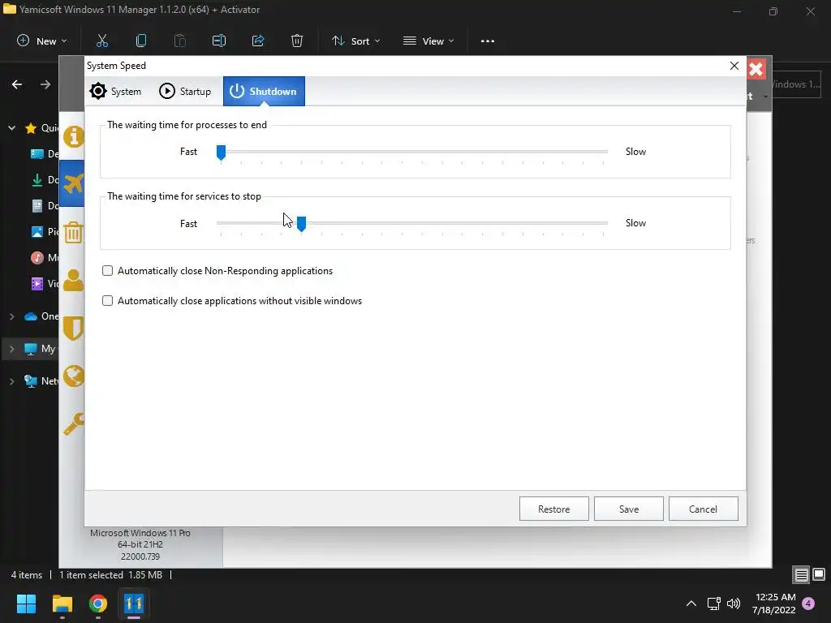Select Pictures in Explorer navigation pane

(x=45, y=231)
